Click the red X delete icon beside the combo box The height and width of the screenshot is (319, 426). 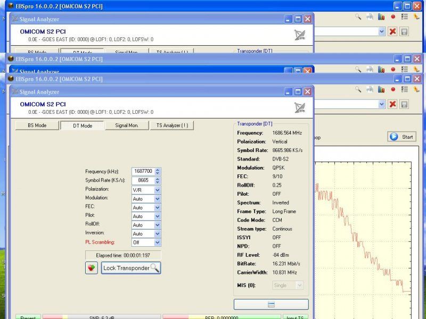(392, 105)
